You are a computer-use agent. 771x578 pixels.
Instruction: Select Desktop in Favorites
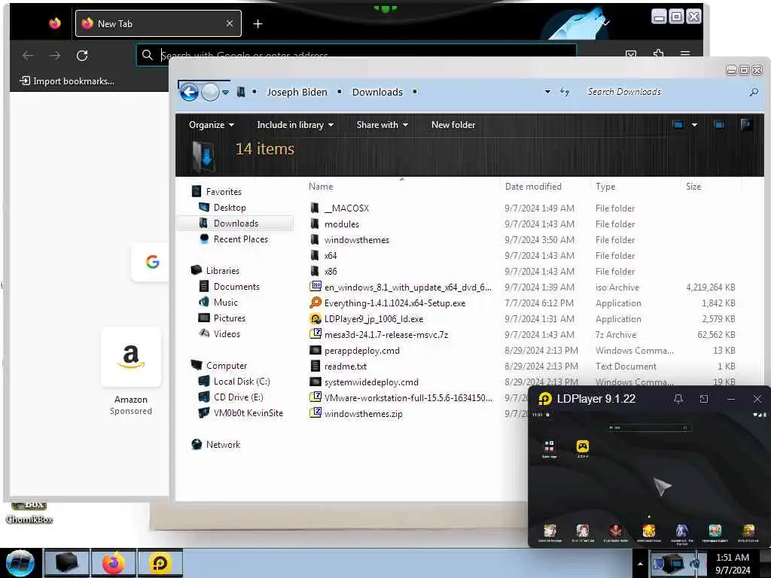[x=230, y=208]
